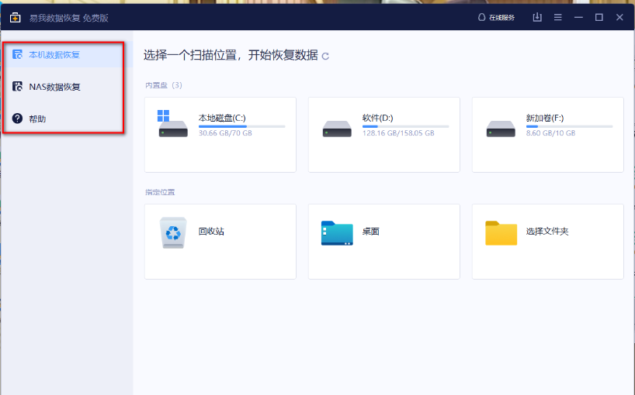Open 在线服务 online support

coord(496,17)
